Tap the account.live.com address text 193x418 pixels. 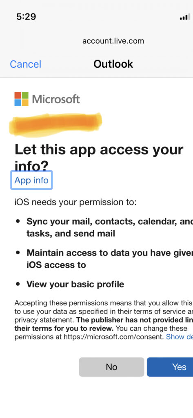(113, 41)
